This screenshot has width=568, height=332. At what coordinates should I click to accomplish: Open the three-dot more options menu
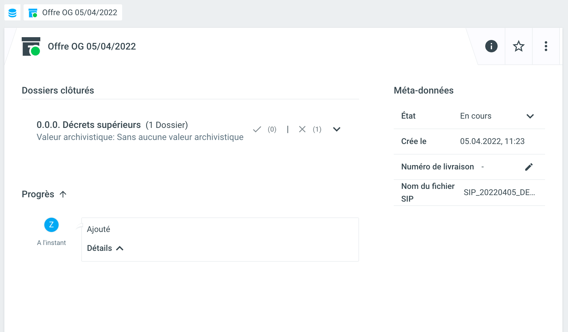tap(546, 46)
